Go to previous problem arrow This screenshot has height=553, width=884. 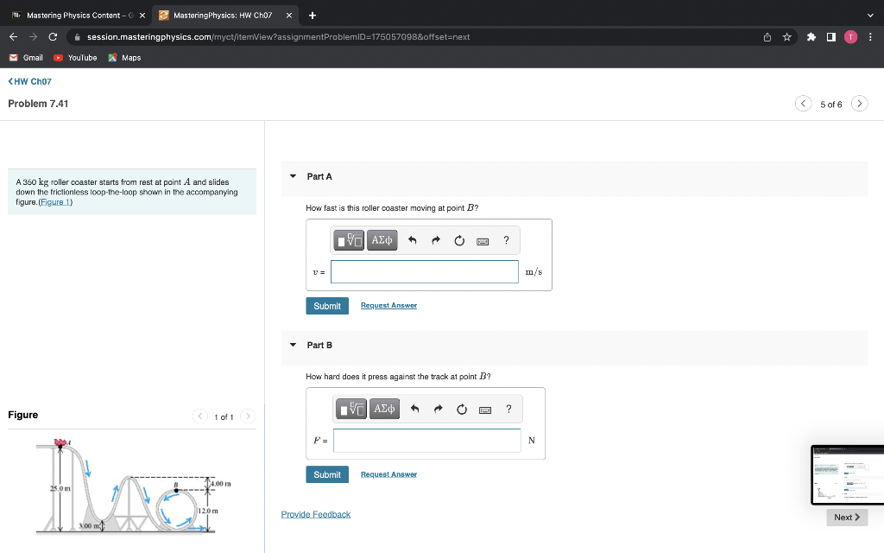pyautogui.click(x=803, y=104)
